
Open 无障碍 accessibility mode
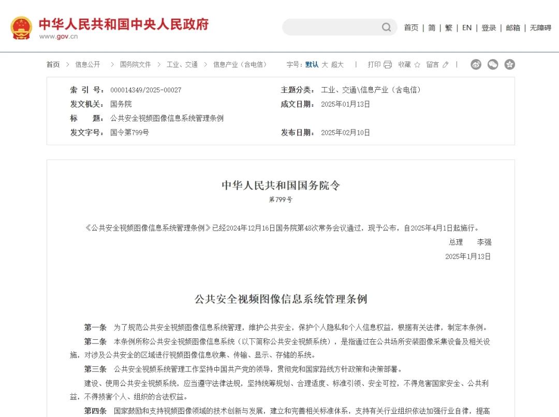[x=540, y=27]
